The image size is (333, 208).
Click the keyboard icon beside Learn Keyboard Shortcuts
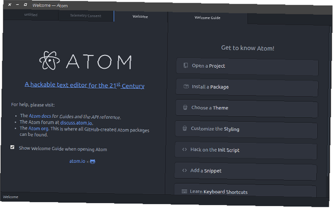(184, 191)
